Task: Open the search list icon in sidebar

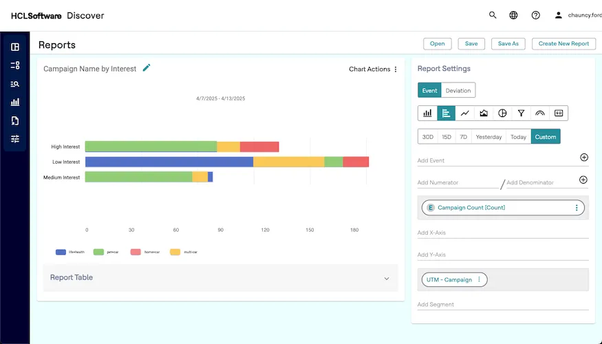Action: click(15, 84)
